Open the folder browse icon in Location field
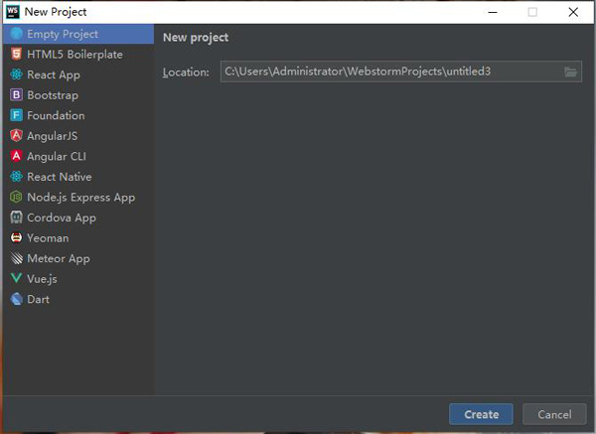Screen dimensions: 596x434 pyautogui.click(x=570, y=72)
